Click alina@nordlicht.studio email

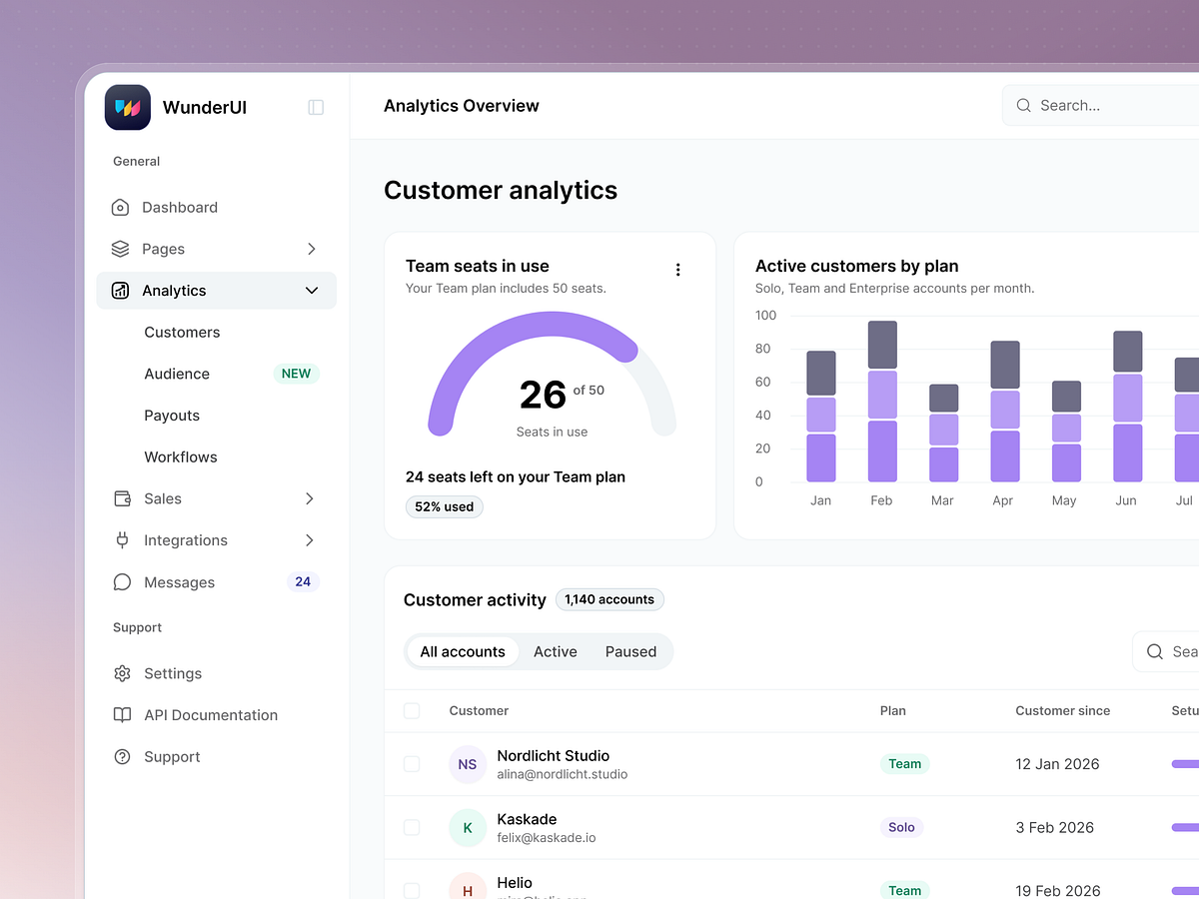tap(563, 774)
